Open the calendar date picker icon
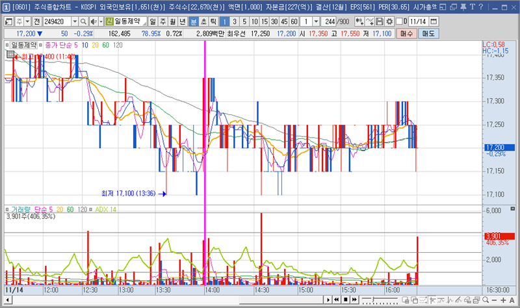 (x=434, y=21)
